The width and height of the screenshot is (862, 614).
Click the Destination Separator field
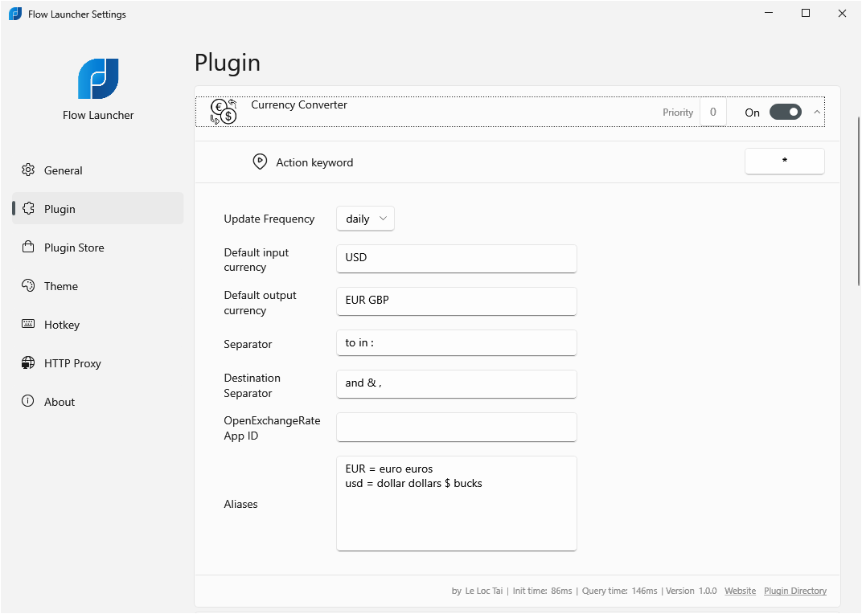[x=456, y=384]
